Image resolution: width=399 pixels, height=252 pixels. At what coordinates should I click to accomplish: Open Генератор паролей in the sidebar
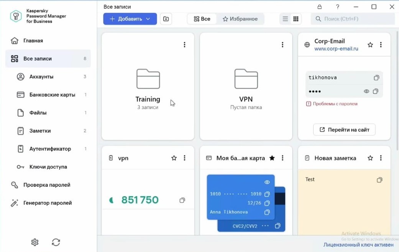click(x=48, y=203)
